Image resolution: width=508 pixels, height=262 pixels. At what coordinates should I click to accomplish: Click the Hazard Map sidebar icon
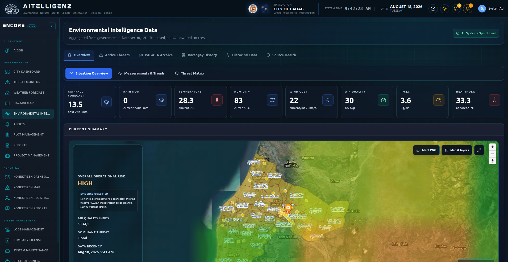pos(7,103)
